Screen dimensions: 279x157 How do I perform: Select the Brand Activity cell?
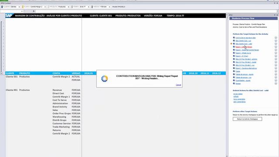60,107
